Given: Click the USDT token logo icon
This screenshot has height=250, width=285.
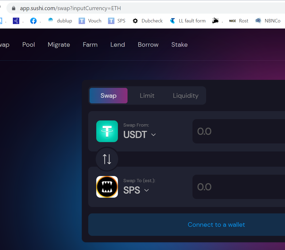Looking at the screenshot, I should (107, 131).
